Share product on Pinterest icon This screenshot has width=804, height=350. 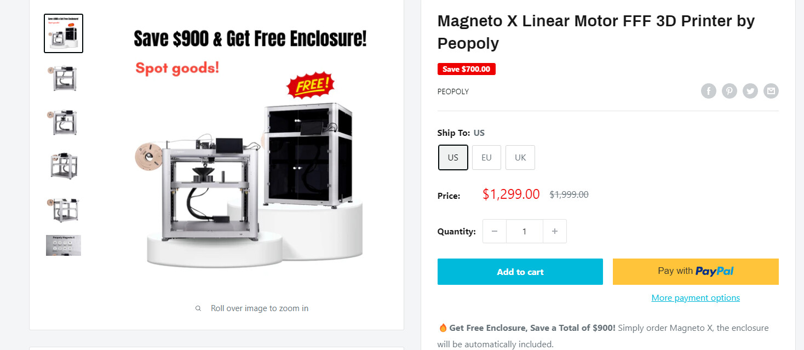[x=730, y=91]
